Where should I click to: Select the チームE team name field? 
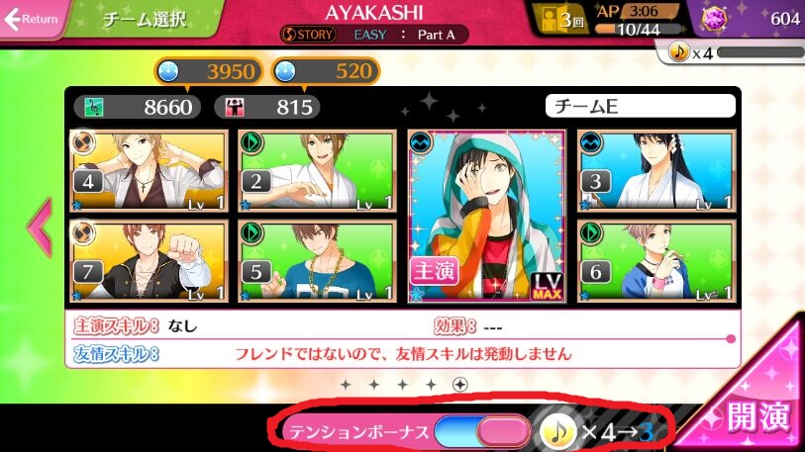tap(641, 106)
